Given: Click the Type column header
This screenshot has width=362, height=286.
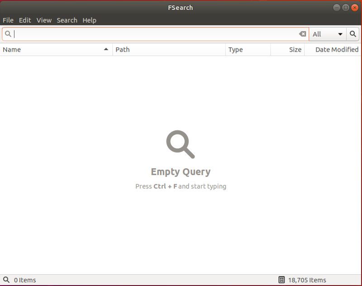Looking at the screenshot, I should 244,49.
